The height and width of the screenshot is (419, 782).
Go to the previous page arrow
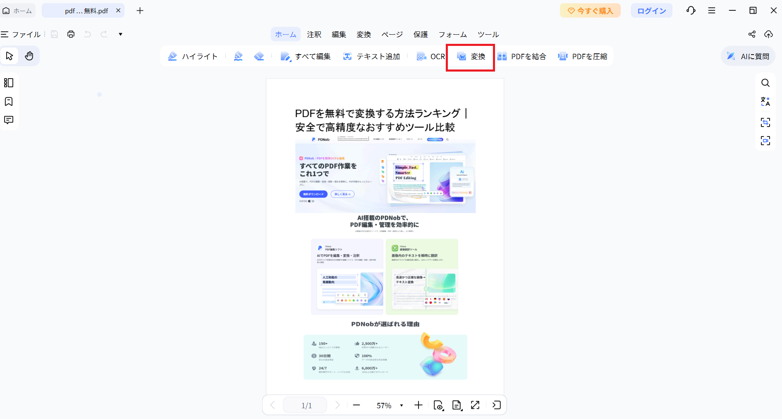(x=272, y=405)
